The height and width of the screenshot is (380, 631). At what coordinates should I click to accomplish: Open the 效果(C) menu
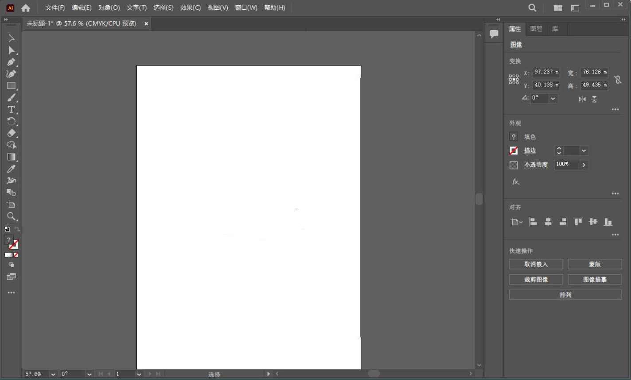point(191,8)
